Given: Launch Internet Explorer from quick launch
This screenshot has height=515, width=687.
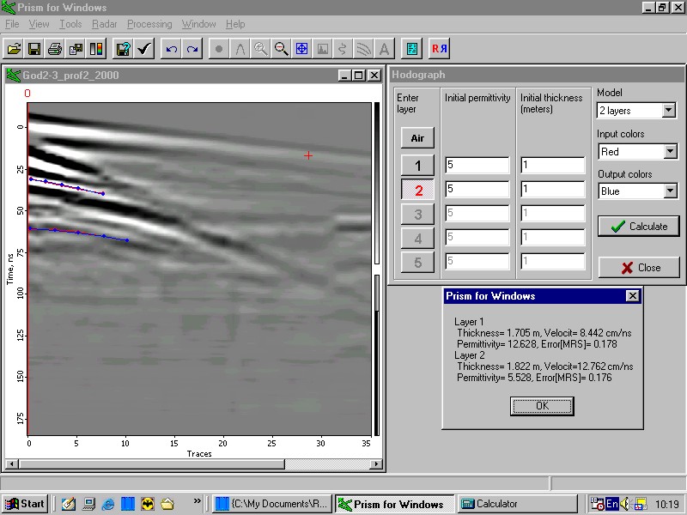Looking at the screenshot, I should pyautogui.click(x=108, y=504).
